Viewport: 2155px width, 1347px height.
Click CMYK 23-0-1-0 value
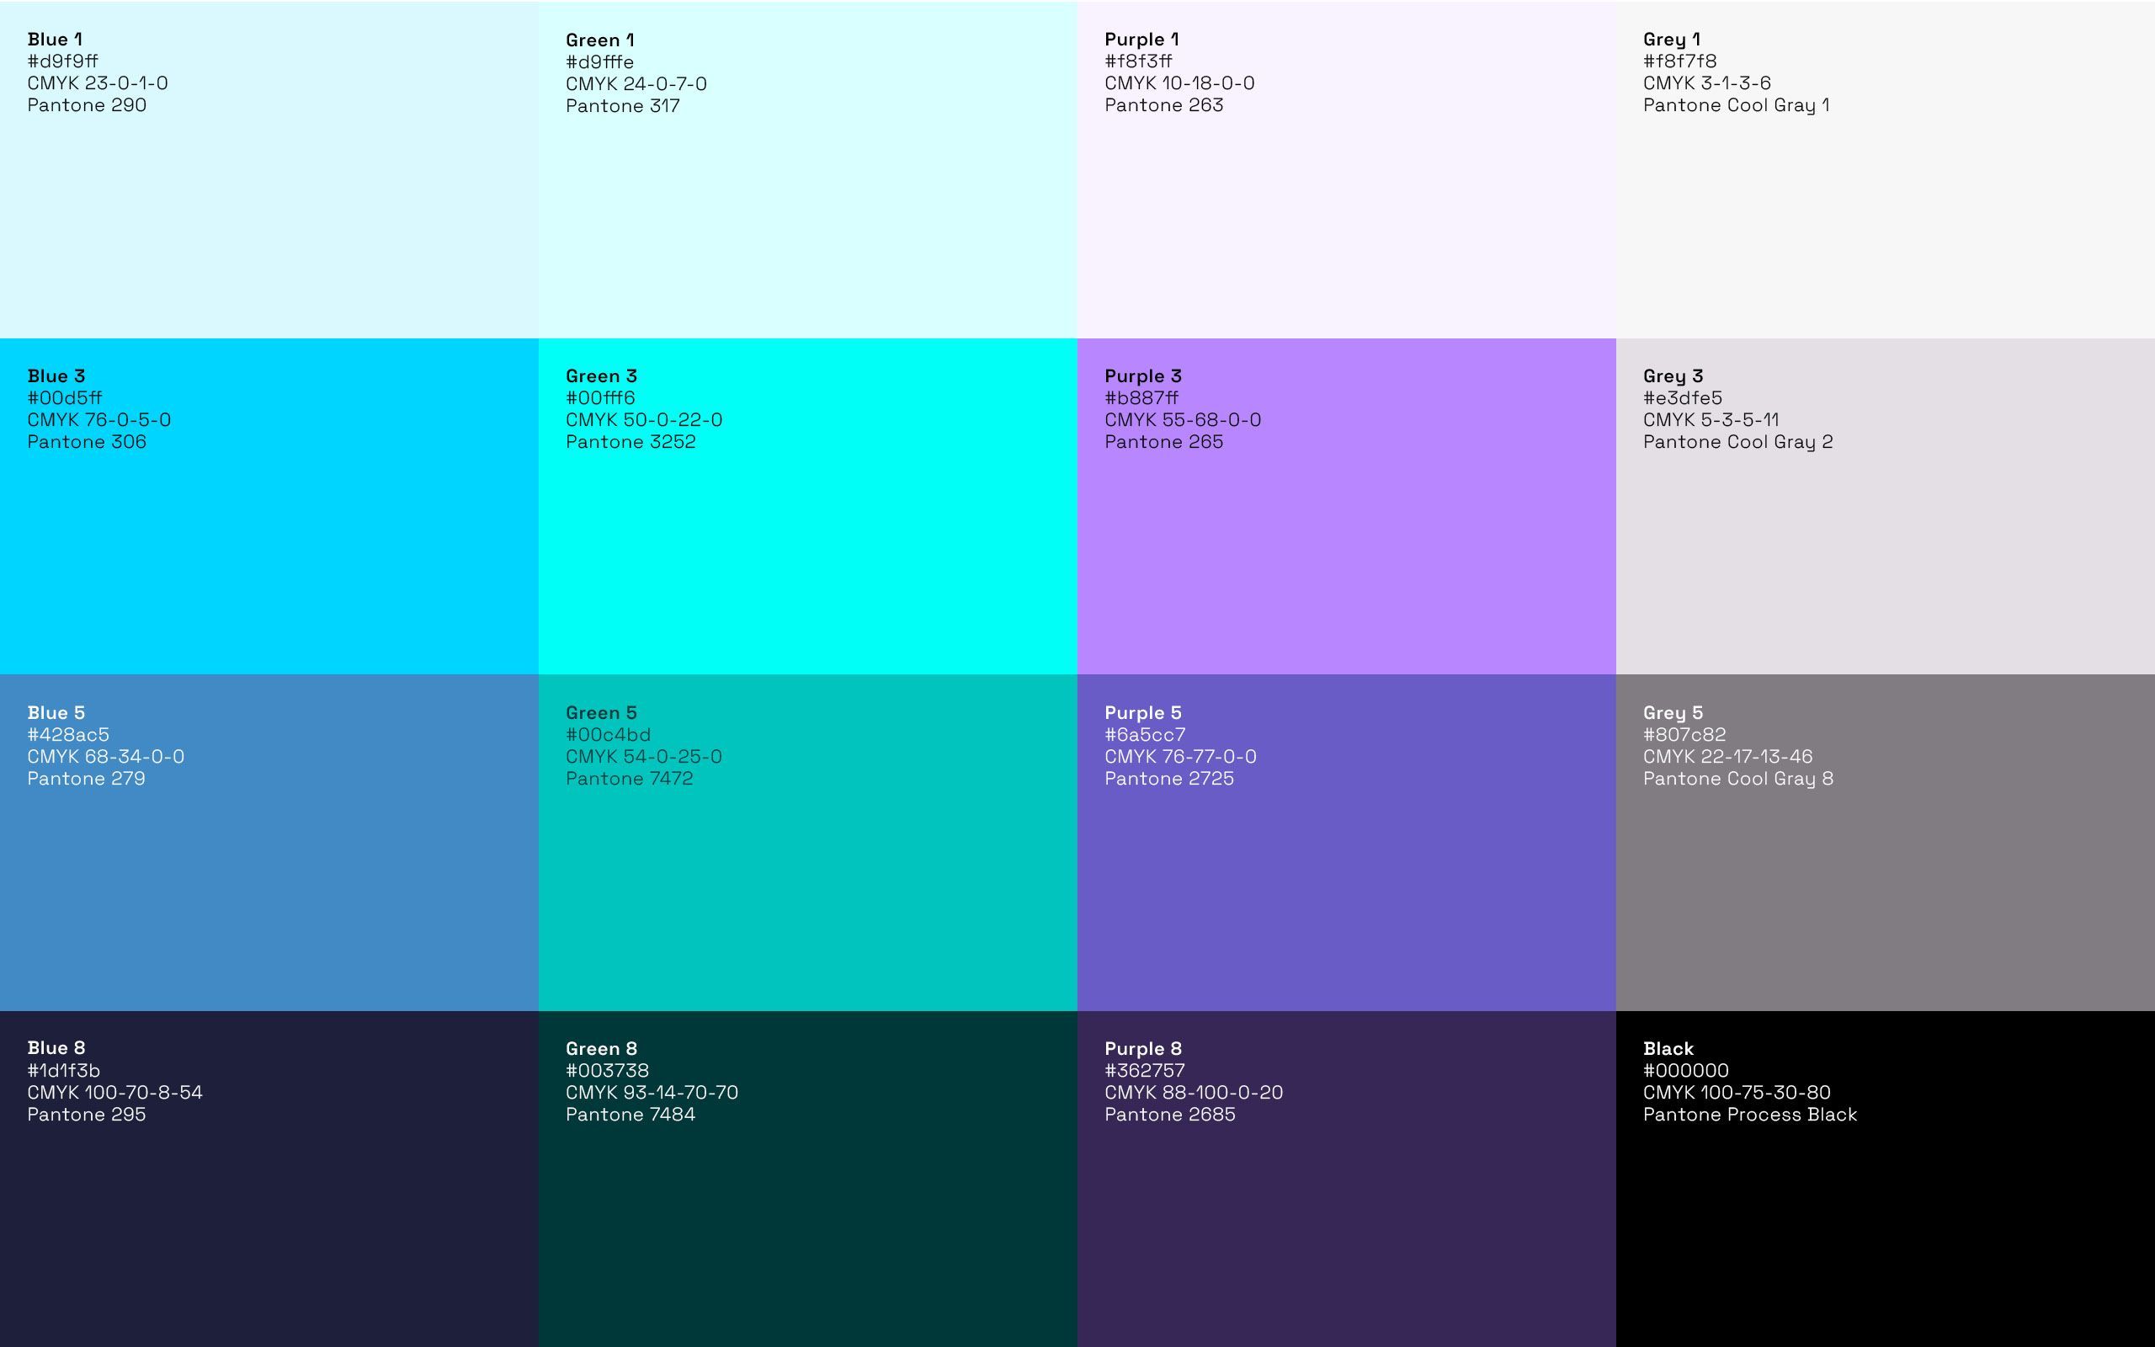pos(97,83)
